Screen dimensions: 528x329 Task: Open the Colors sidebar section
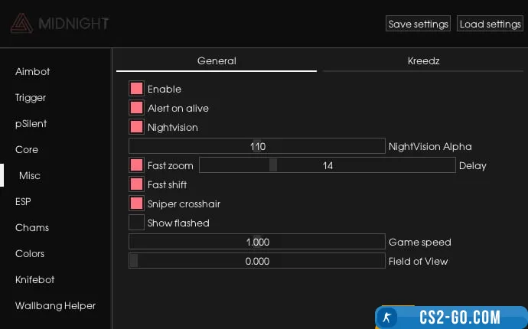pos(30,253)
